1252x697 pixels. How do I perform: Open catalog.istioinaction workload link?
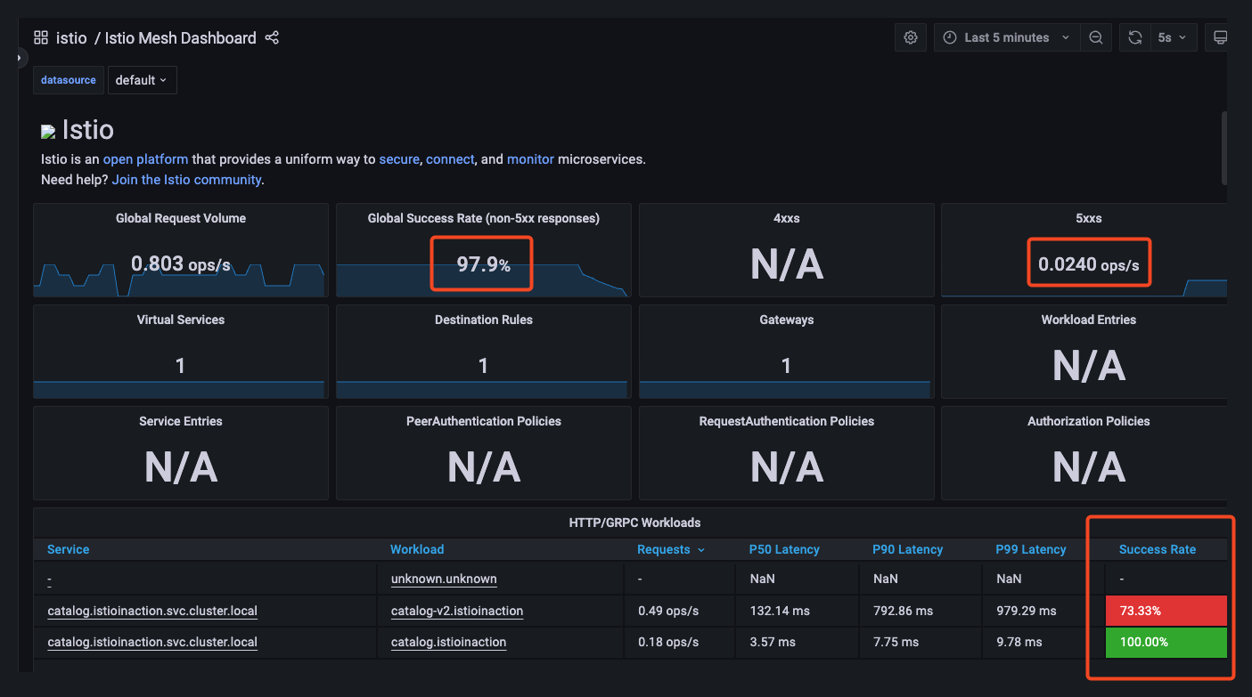point(448,642)
